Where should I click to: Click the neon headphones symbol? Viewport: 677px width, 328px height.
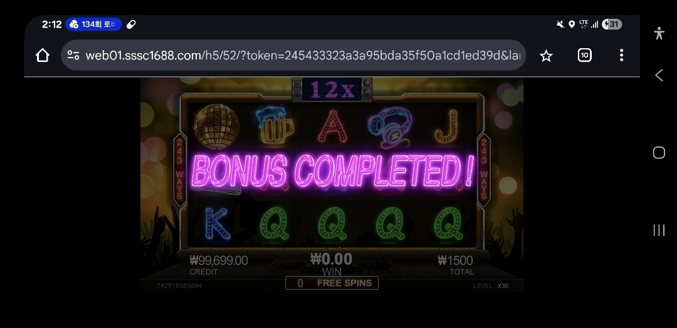(390, 127)
